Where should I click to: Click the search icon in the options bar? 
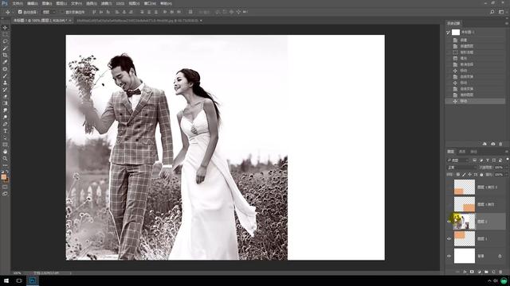coord(492,12)
